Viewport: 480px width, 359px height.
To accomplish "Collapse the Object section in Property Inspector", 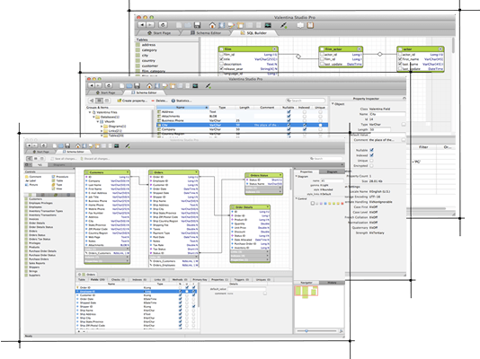I will coord(333,104).
